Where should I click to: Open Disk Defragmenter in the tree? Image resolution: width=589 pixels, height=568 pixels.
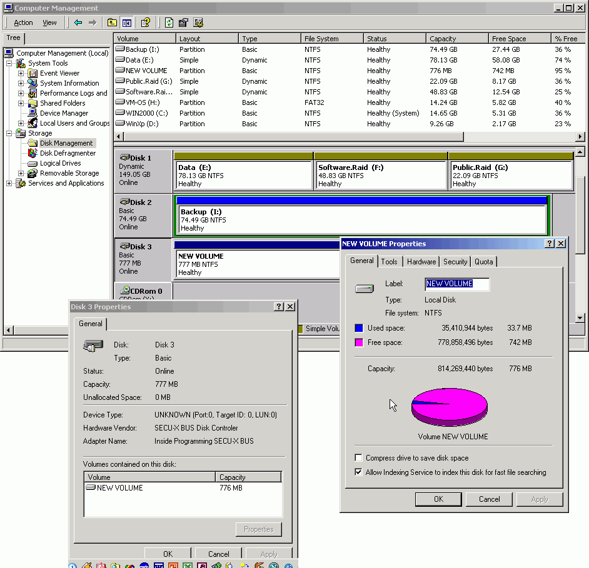point(68,153)
